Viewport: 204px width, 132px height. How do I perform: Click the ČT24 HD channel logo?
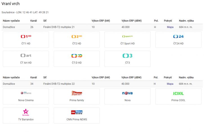(x=178, y=37)
